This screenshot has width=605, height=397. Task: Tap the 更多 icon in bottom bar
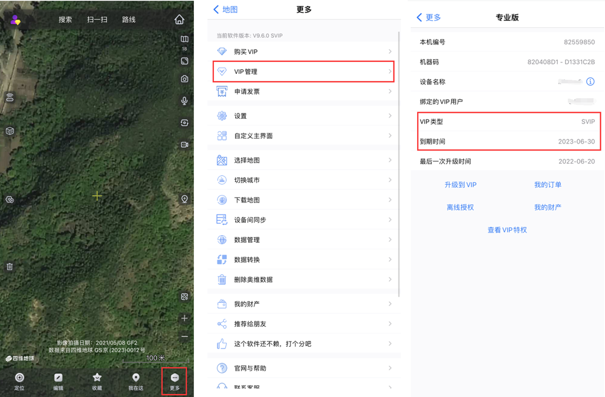click(x=174, y=378)
